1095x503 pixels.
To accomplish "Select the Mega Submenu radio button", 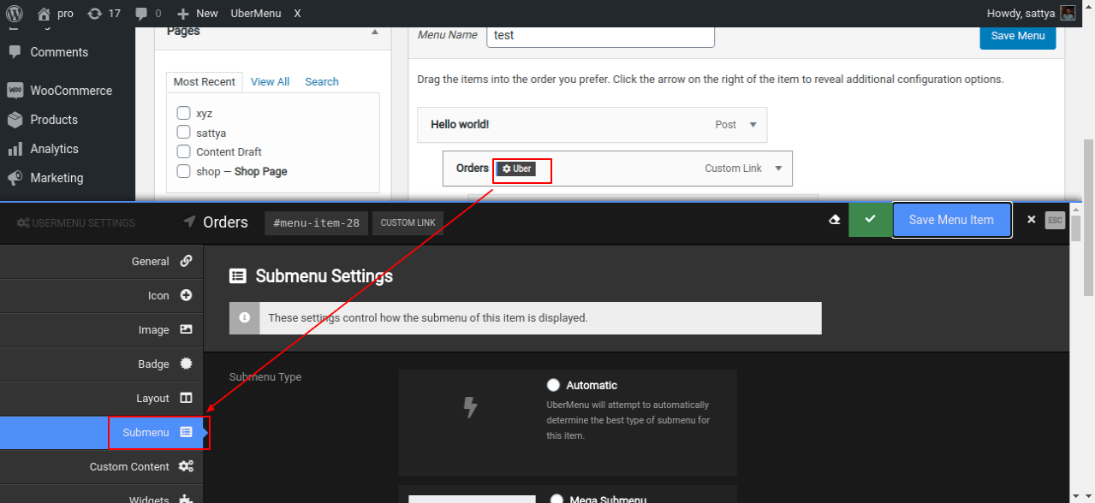I will (x=556, y=500).
